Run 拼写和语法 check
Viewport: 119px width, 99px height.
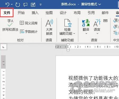10,25
